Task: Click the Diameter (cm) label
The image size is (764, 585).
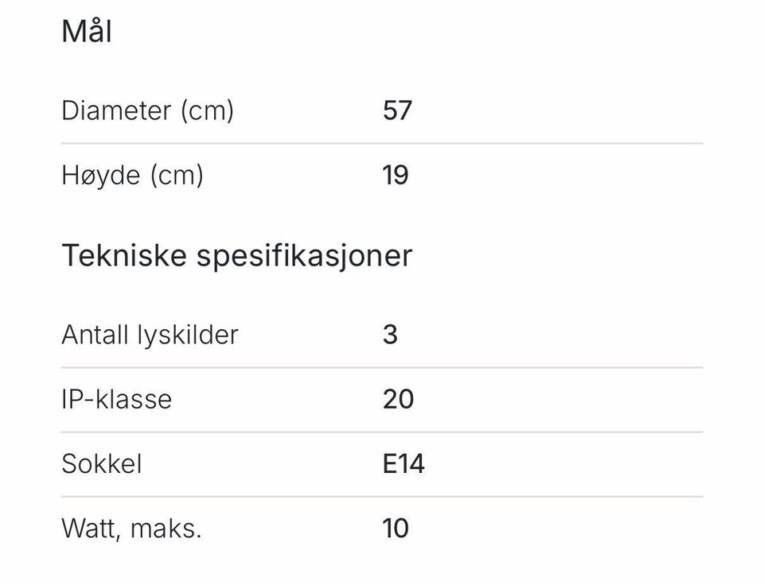Action: pyautogui.click(x=147, y=110)
